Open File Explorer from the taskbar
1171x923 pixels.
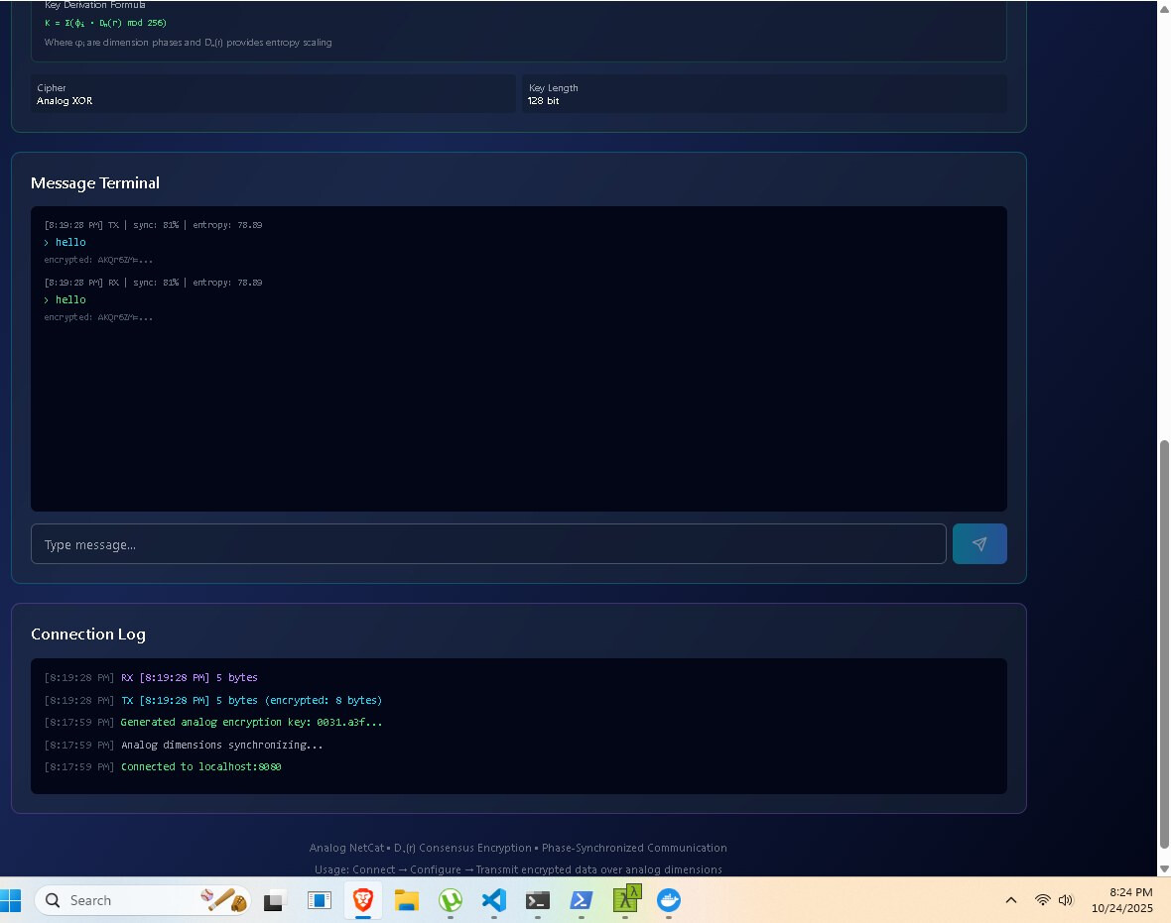tap(407, 900)
